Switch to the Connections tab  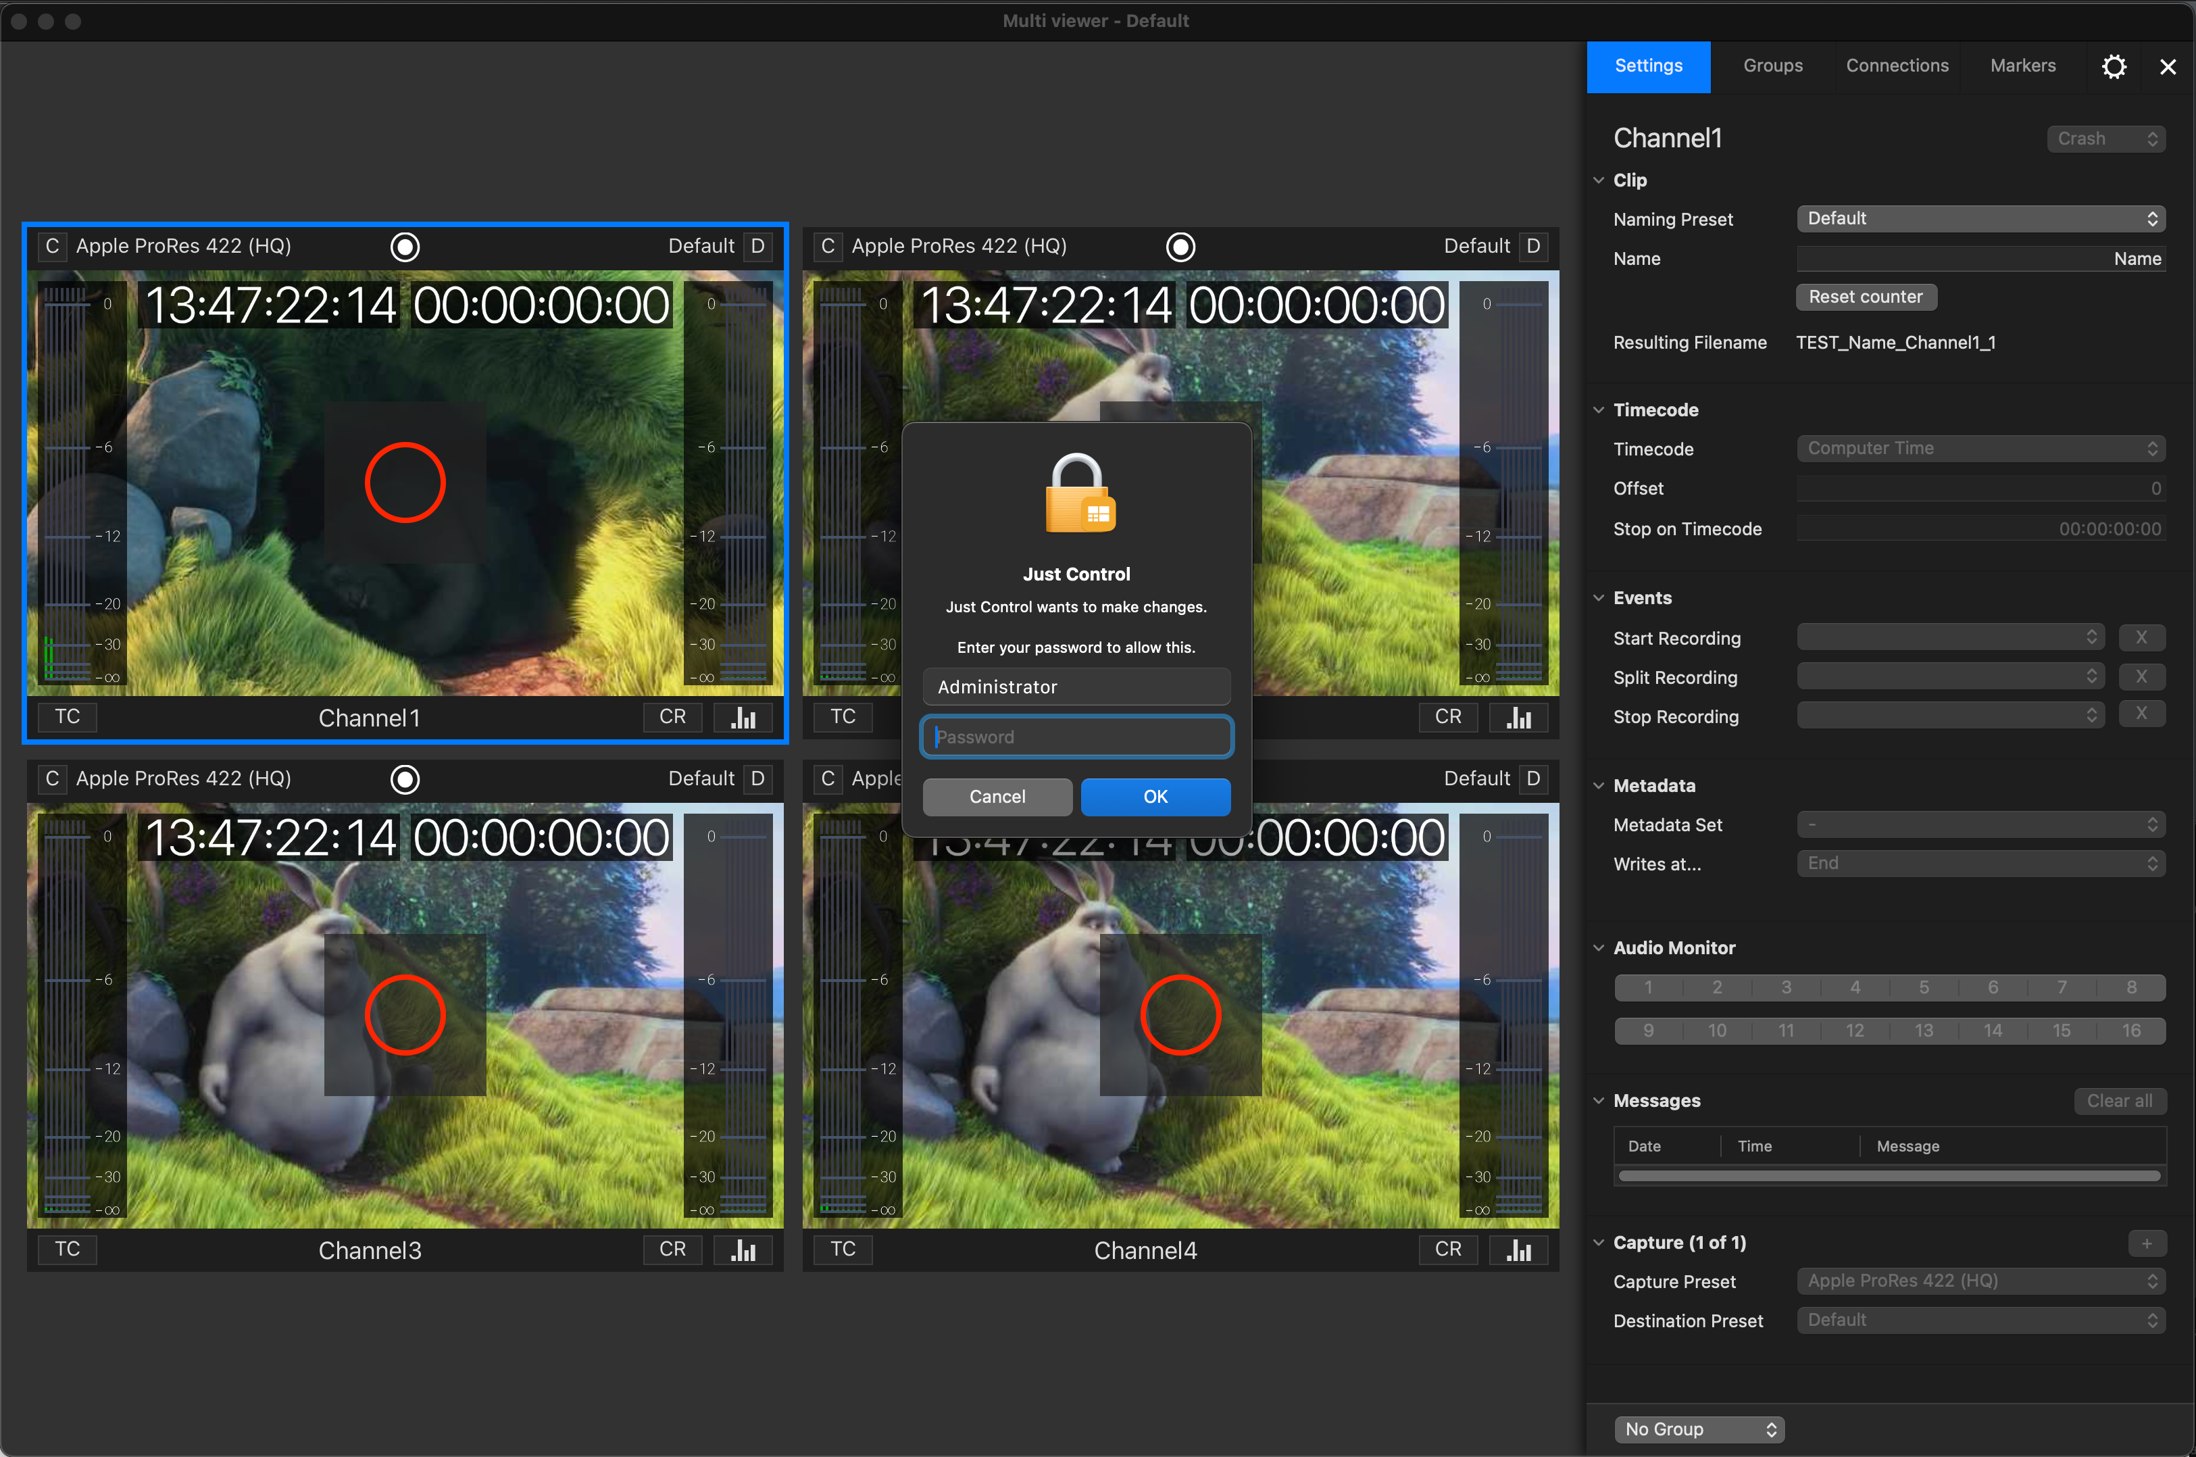point(1897,66)
